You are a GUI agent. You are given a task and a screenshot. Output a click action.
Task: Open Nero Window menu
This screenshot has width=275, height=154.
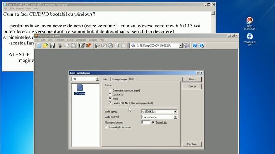click(x=93, y=40)
